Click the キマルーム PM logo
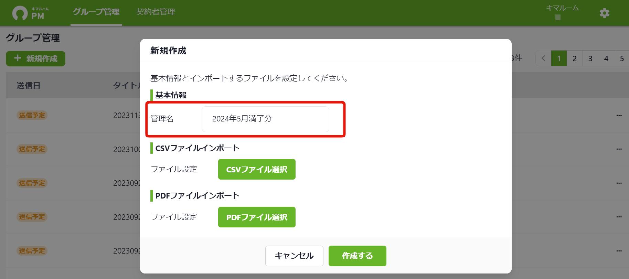 (30, 13)
